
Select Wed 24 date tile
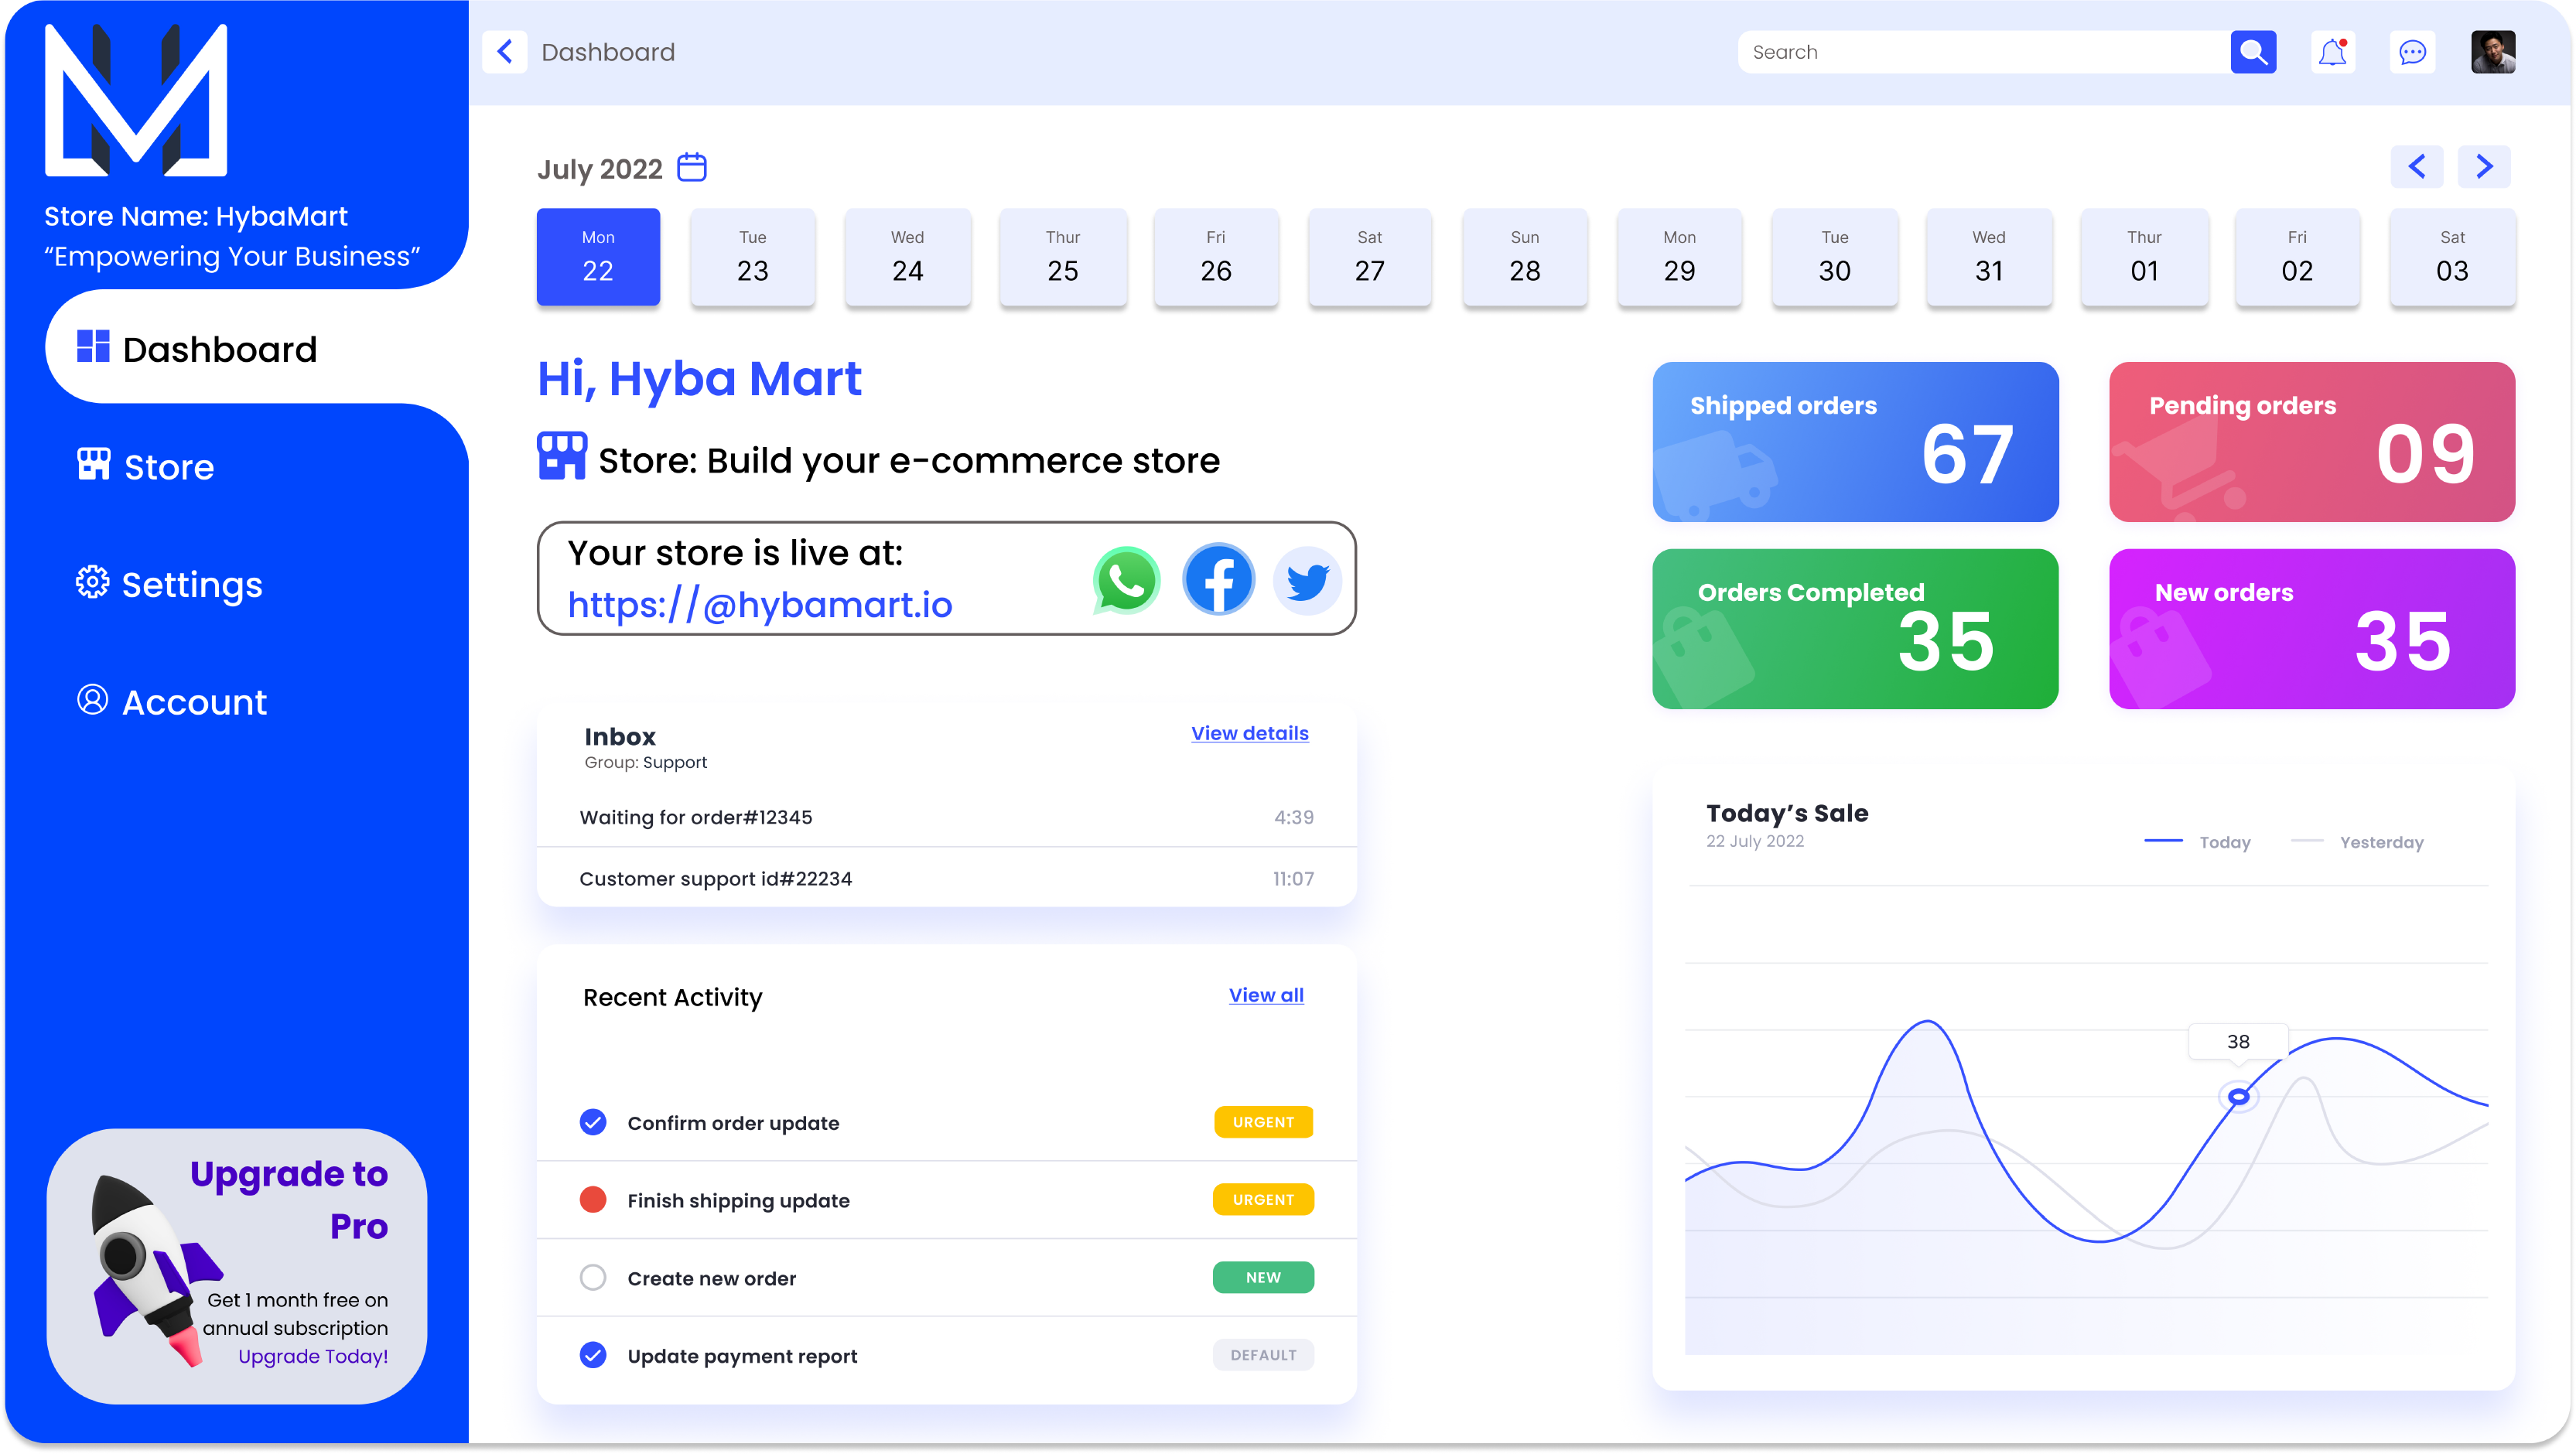[907, 257]
